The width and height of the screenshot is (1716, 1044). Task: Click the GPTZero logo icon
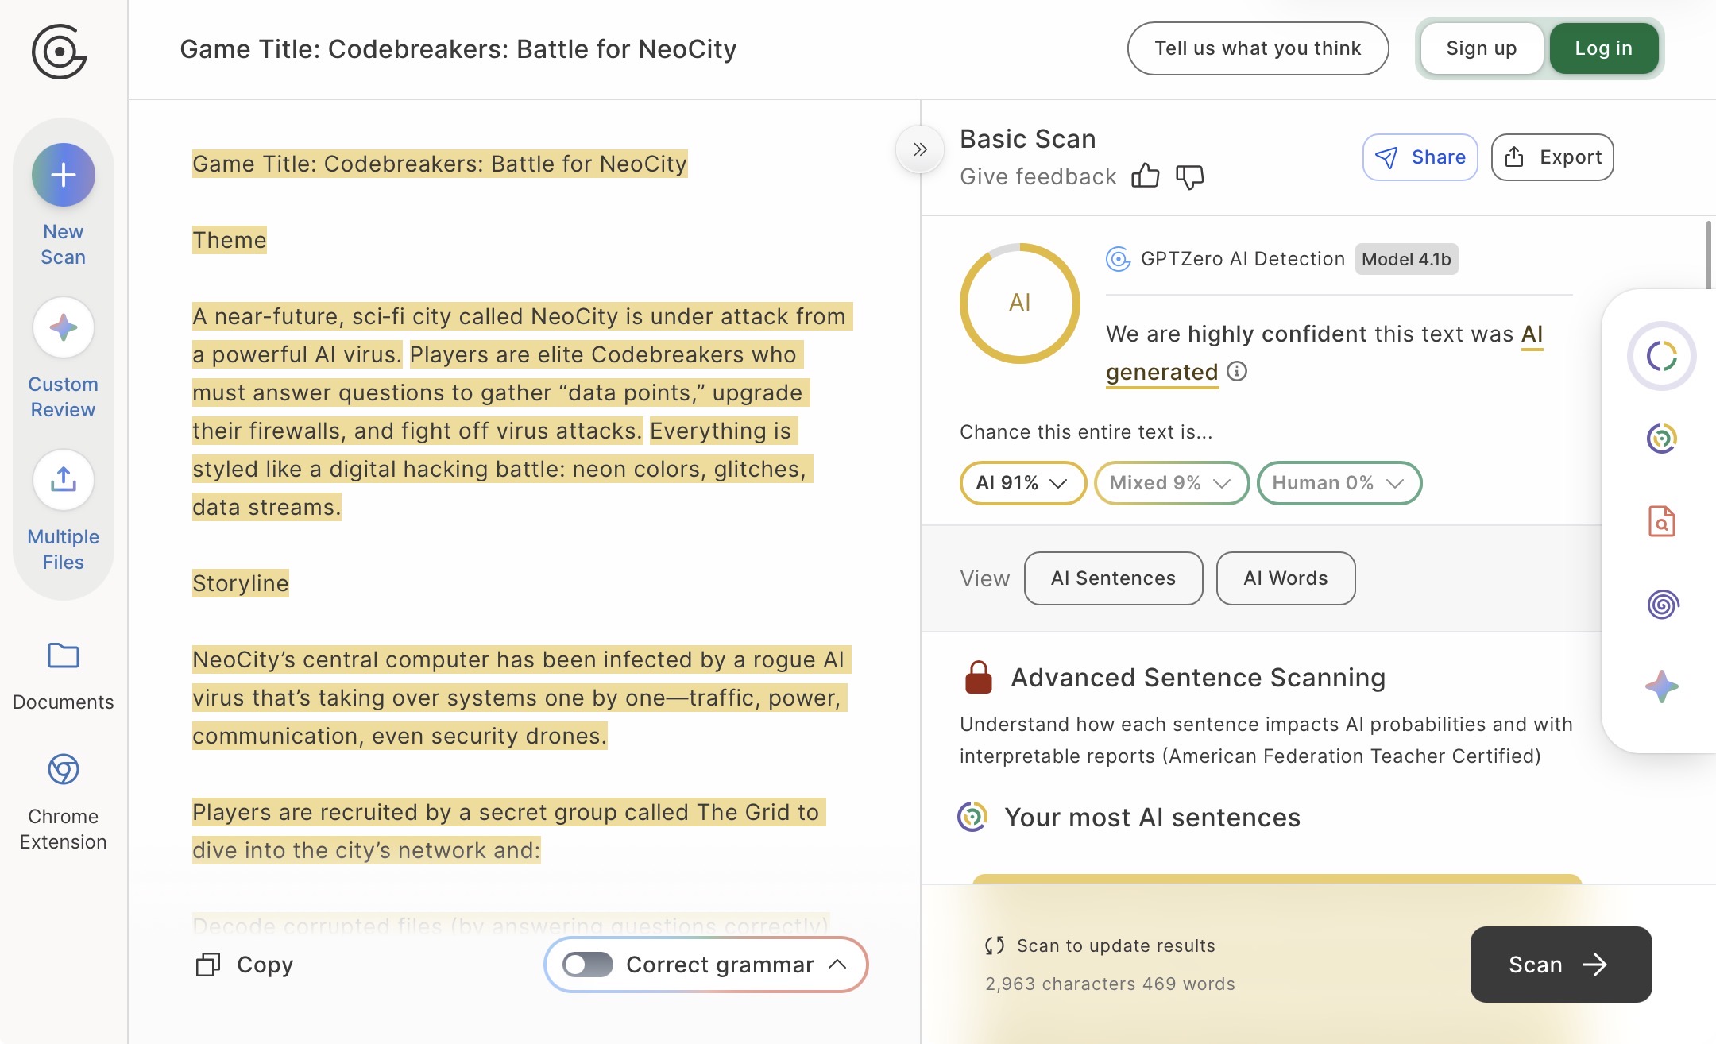pyautogui.click(x=59, y=52)
